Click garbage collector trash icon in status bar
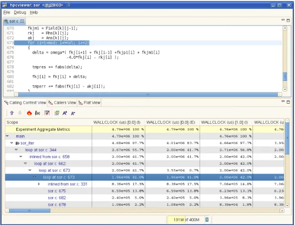This screenshot has width=295, height=225. coord(207,220)
